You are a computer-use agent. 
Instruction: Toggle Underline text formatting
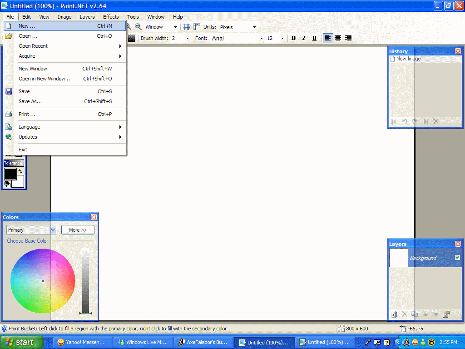tap(314, 38)
